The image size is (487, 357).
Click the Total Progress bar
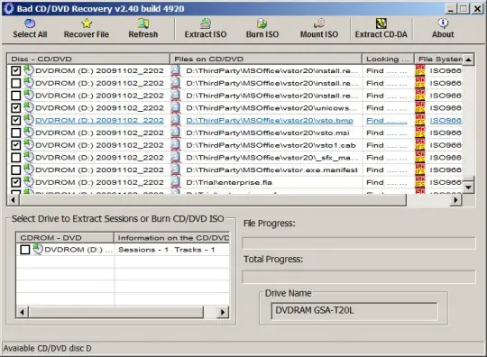coord(359,277)
